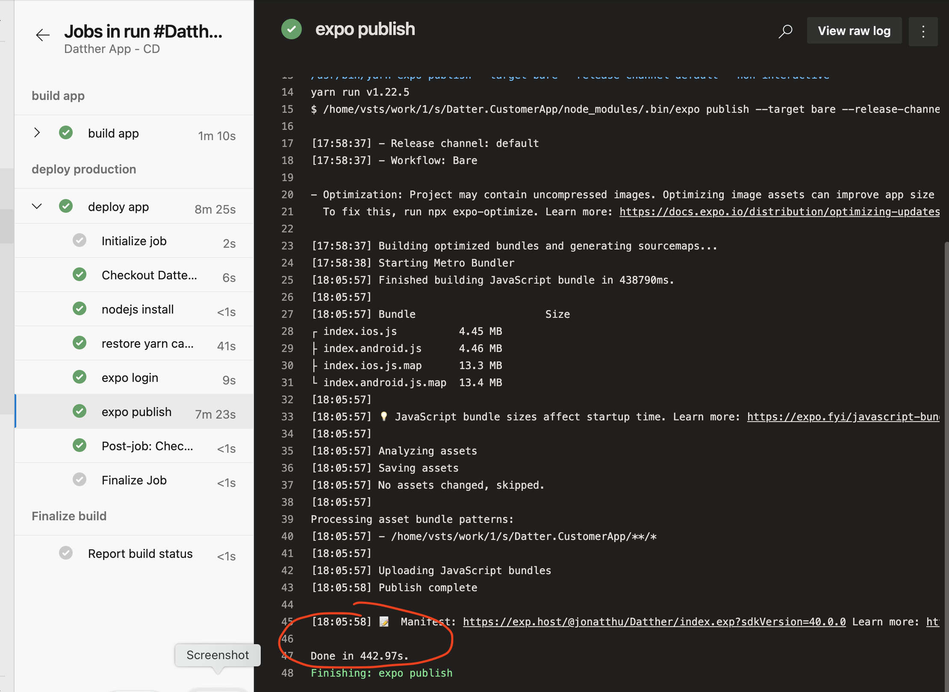
Task: Select the Report build status step
Action: pyautogui.click(x=140, y=554)
